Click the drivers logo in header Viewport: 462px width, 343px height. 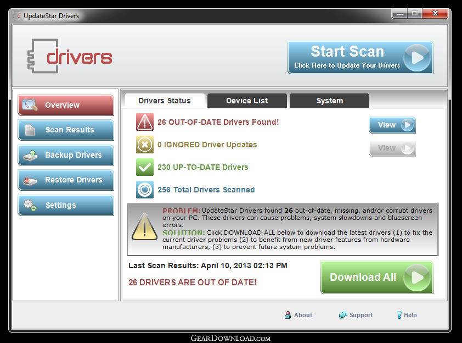[70, 57]
